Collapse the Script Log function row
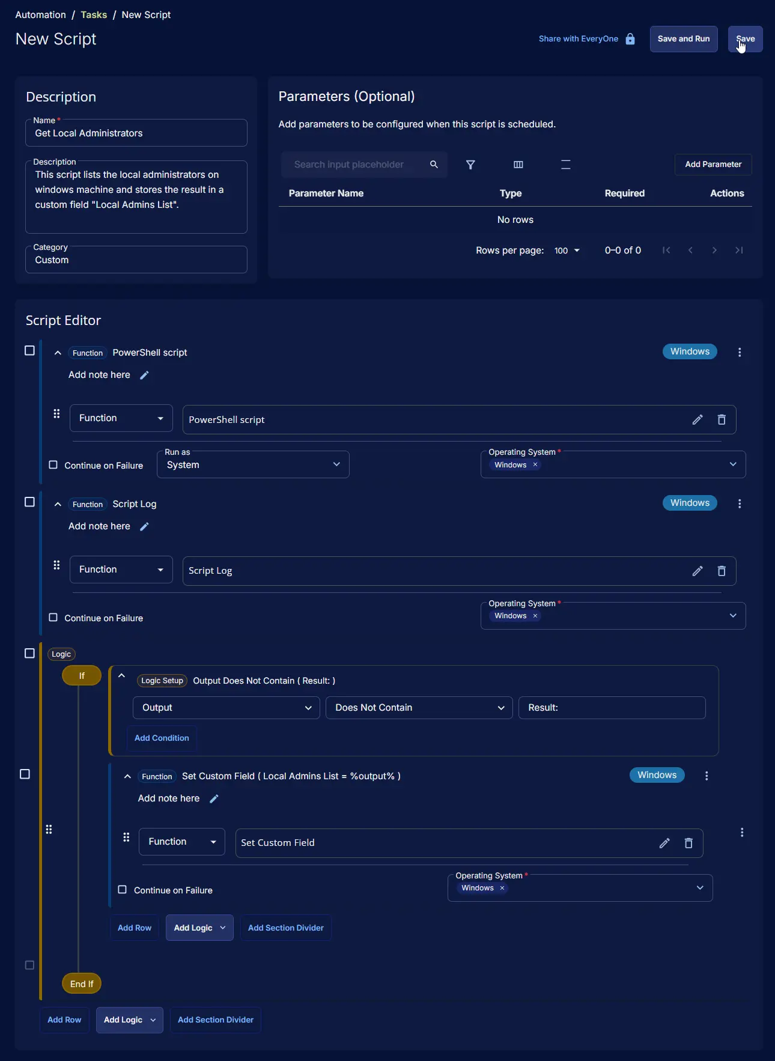 click(58, 504)
